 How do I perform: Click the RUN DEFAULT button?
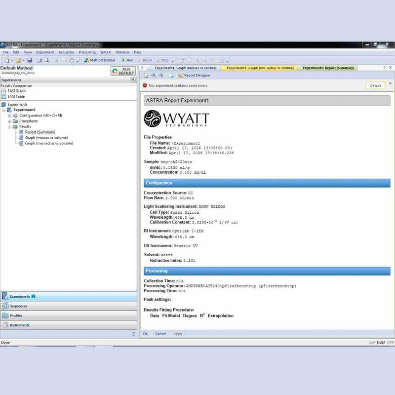point(123,71)
